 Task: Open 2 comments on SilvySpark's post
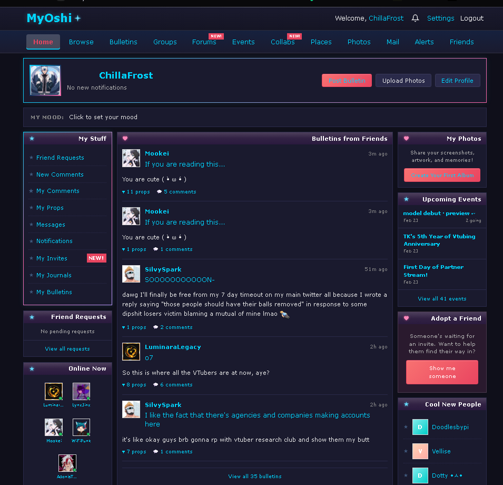click(x=173, y=327)
